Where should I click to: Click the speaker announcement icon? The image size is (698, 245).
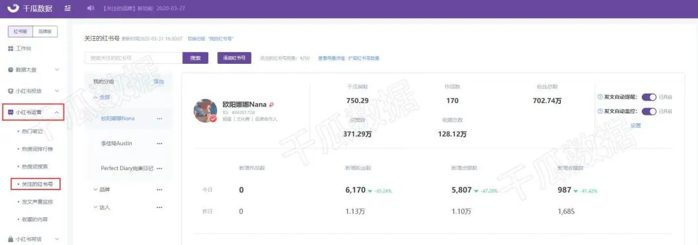(x=91, y=8)
